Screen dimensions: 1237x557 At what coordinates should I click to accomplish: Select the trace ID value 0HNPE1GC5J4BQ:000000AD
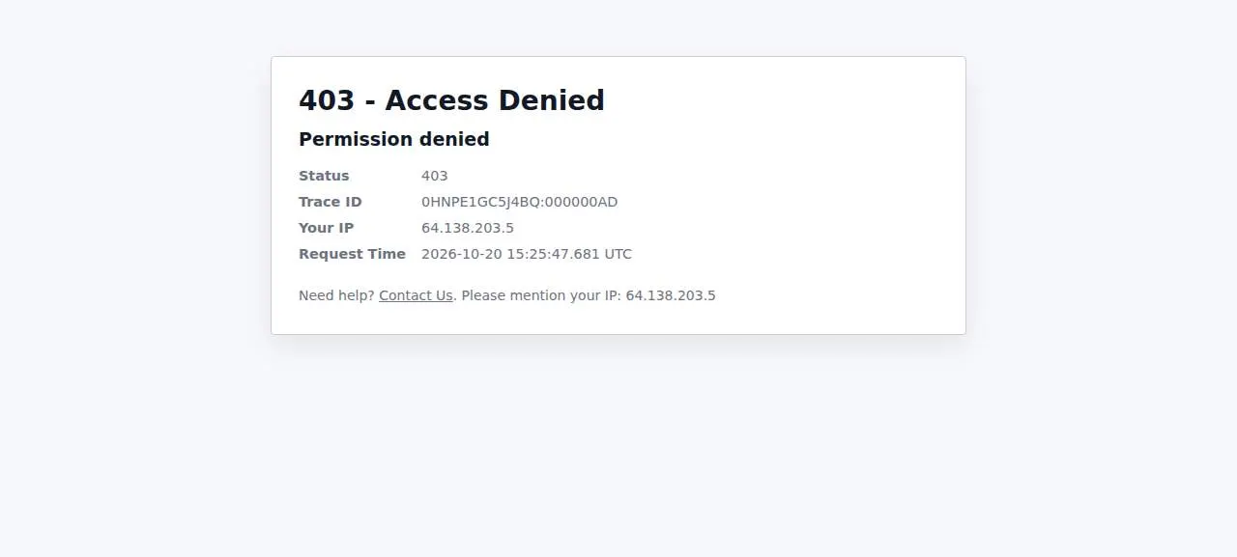click(x=520, y=202)
